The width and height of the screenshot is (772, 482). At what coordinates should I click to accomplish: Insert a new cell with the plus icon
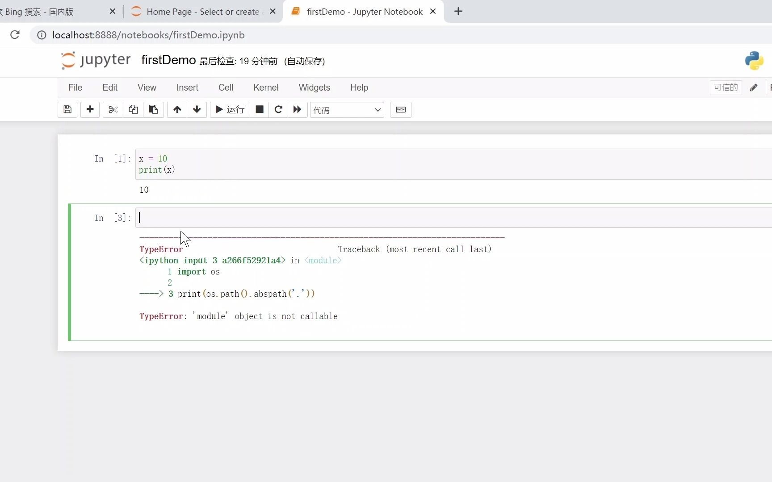point(90,110)
